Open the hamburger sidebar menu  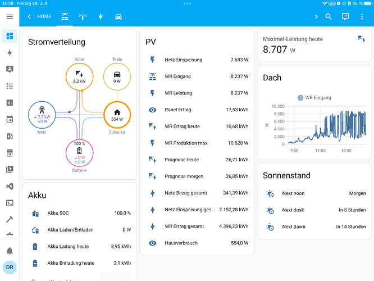pos(10,16)
